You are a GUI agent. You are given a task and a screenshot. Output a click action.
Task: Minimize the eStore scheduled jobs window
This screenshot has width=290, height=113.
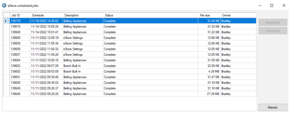260,6
